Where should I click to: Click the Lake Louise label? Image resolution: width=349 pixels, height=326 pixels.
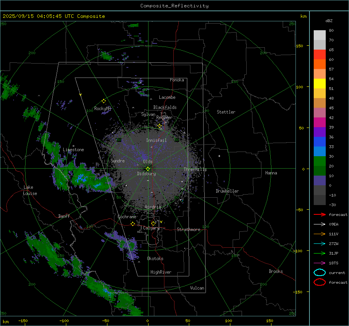(30, 190)
